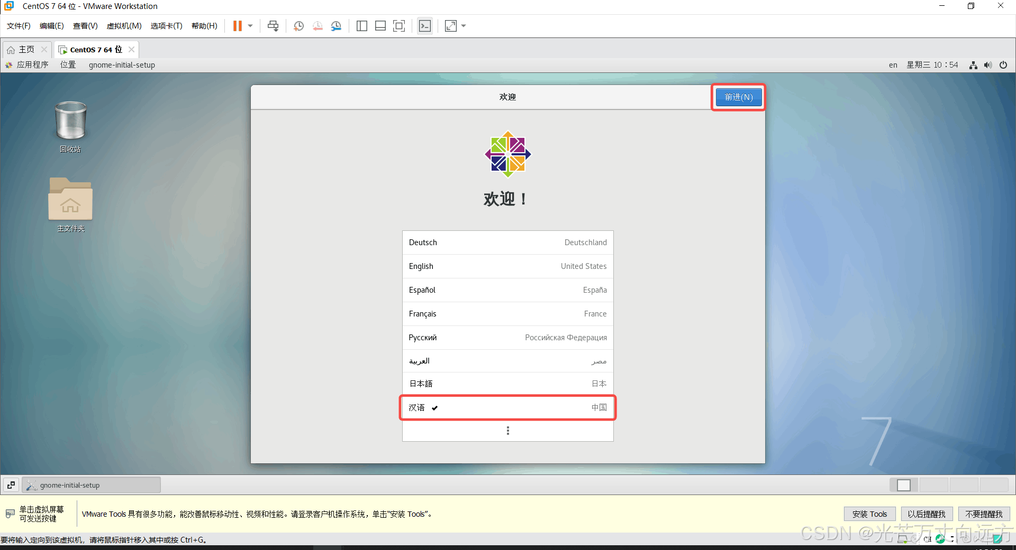Close the 主页 tab
This screenshot has width=1016, height=550.
coord(44,49)
